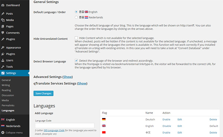Click the plug icon beside Plugins below Appearance

[3, 54]
